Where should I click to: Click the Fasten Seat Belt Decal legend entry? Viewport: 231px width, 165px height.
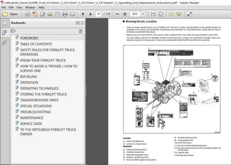click(133, 141)
